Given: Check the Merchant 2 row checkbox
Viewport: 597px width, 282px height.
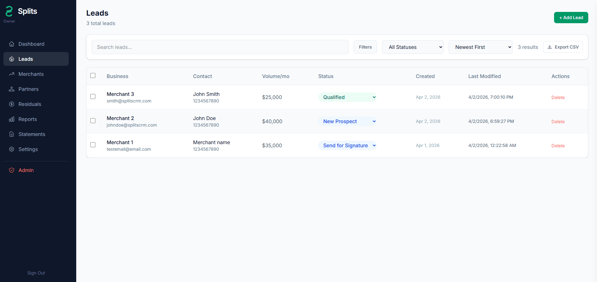Looking at the screenshot, I should [x=93, y=121].
